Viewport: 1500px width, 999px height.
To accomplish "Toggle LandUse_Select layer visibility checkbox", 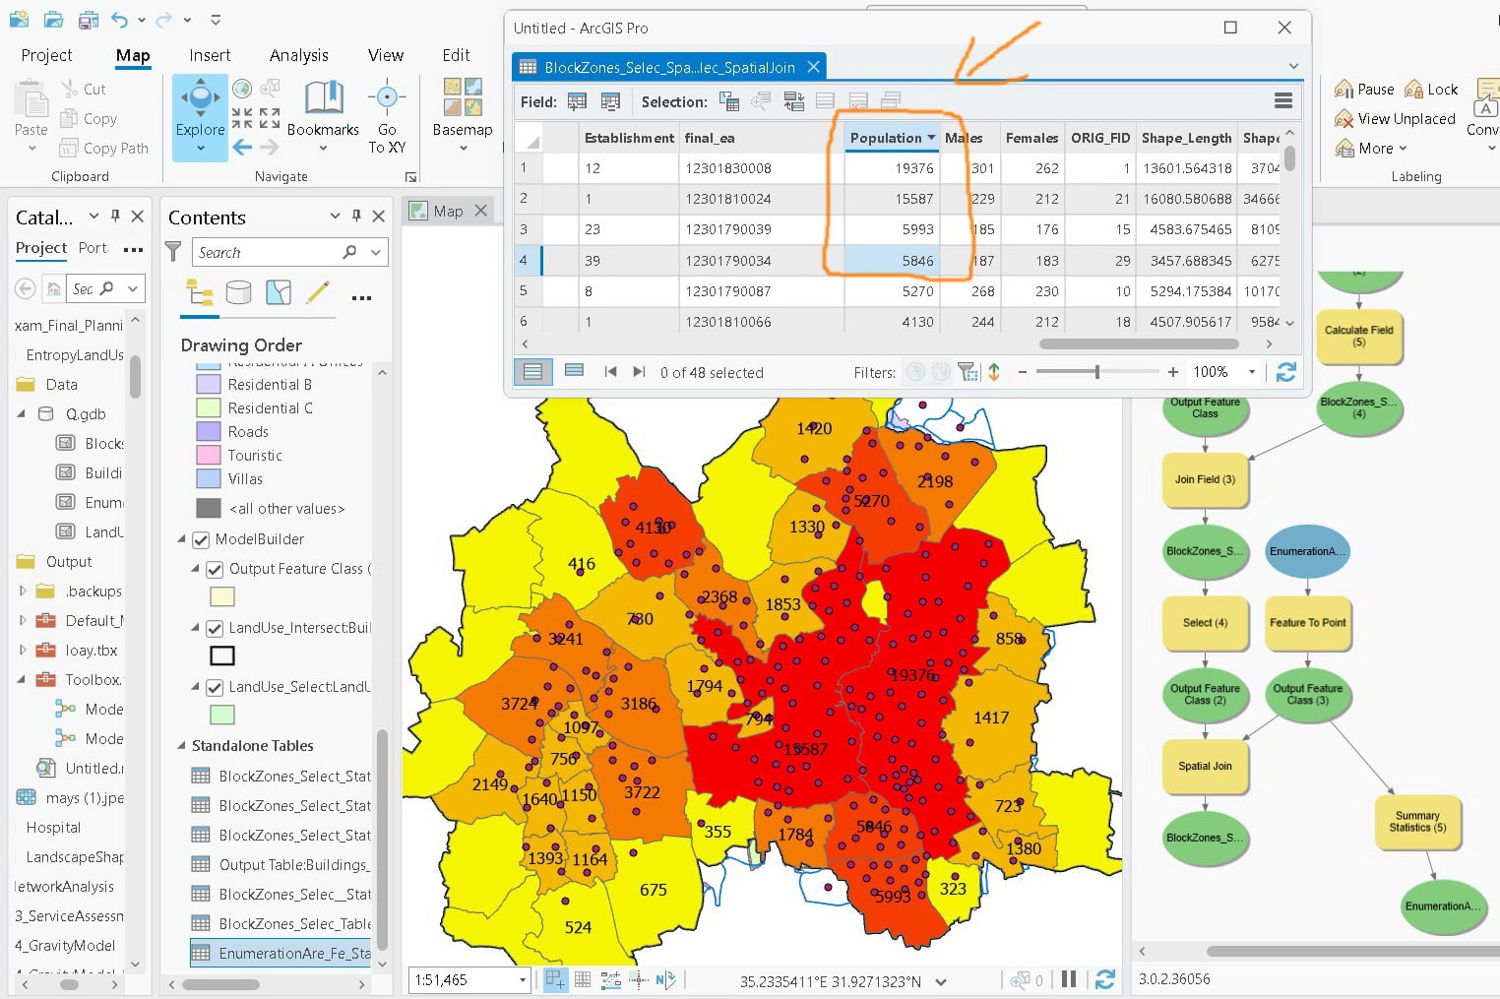I will coord(215,687).
